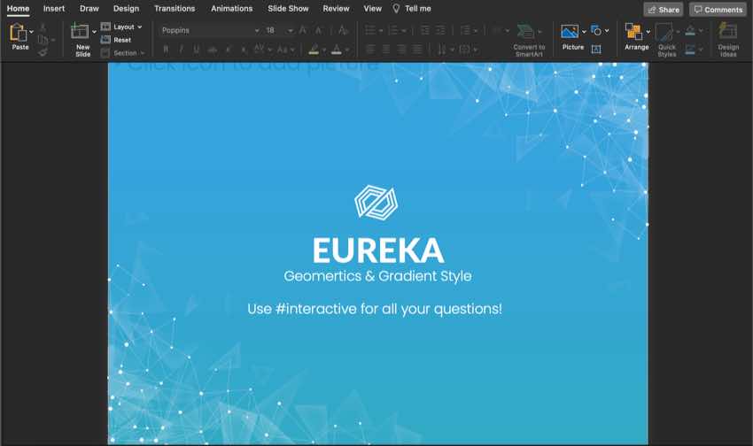Image resolution: width=753 pixels, height=446 pixels.
Task: Click the Format Painter brush icon
Action: (x=43, y=52)
